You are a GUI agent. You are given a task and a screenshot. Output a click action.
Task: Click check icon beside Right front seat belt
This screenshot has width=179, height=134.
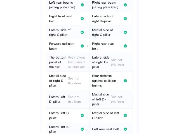coord(82,19)
